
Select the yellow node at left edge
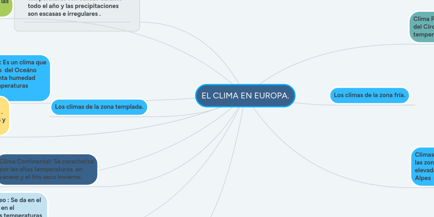(x=4, y=116)
